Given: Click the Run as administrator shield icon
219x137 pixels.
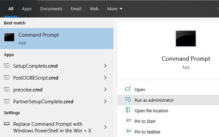Looking at the screenshot, I should point(128,100).
